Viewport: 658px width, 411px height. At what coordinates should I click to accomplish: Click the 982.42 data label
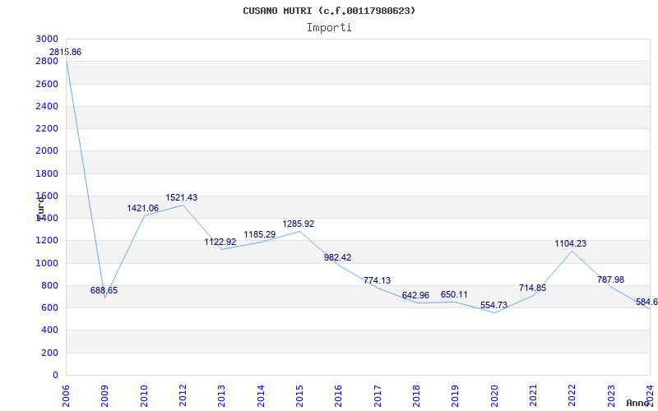click(x=337, y=257)
